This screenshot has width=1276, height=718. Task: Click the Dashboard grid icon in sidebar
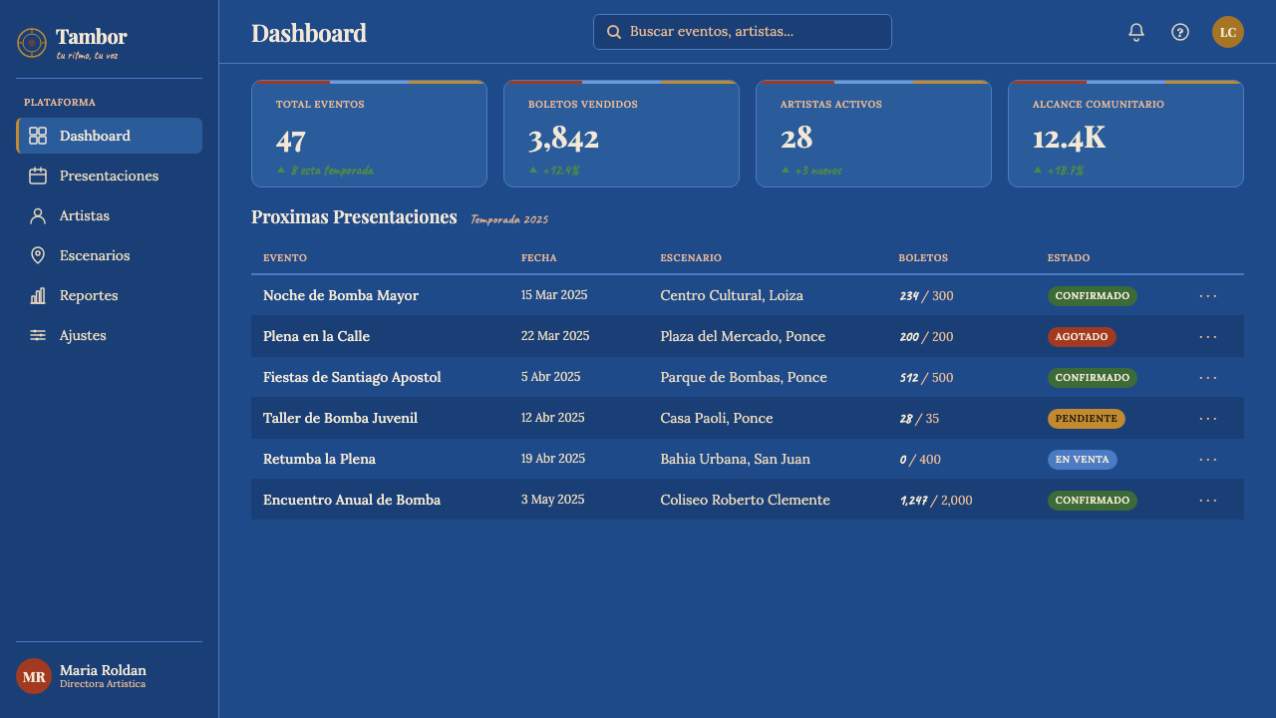click(x=38, y=136)
